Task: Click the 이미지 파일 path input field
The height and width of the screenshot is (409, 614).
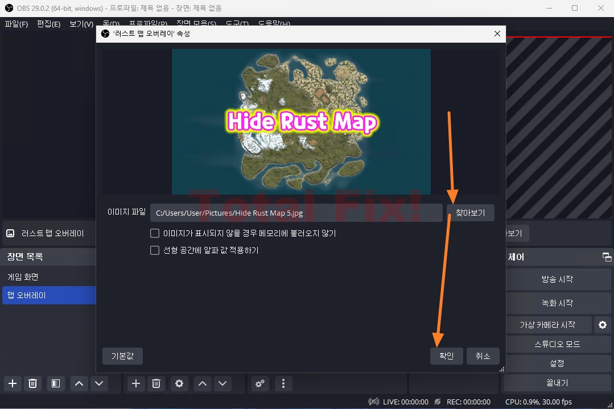Action: [x=296, y=213]
